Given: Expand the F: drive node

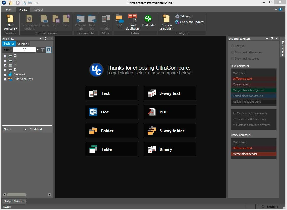Looking at the screenshot, I should (x=5, y=65).
